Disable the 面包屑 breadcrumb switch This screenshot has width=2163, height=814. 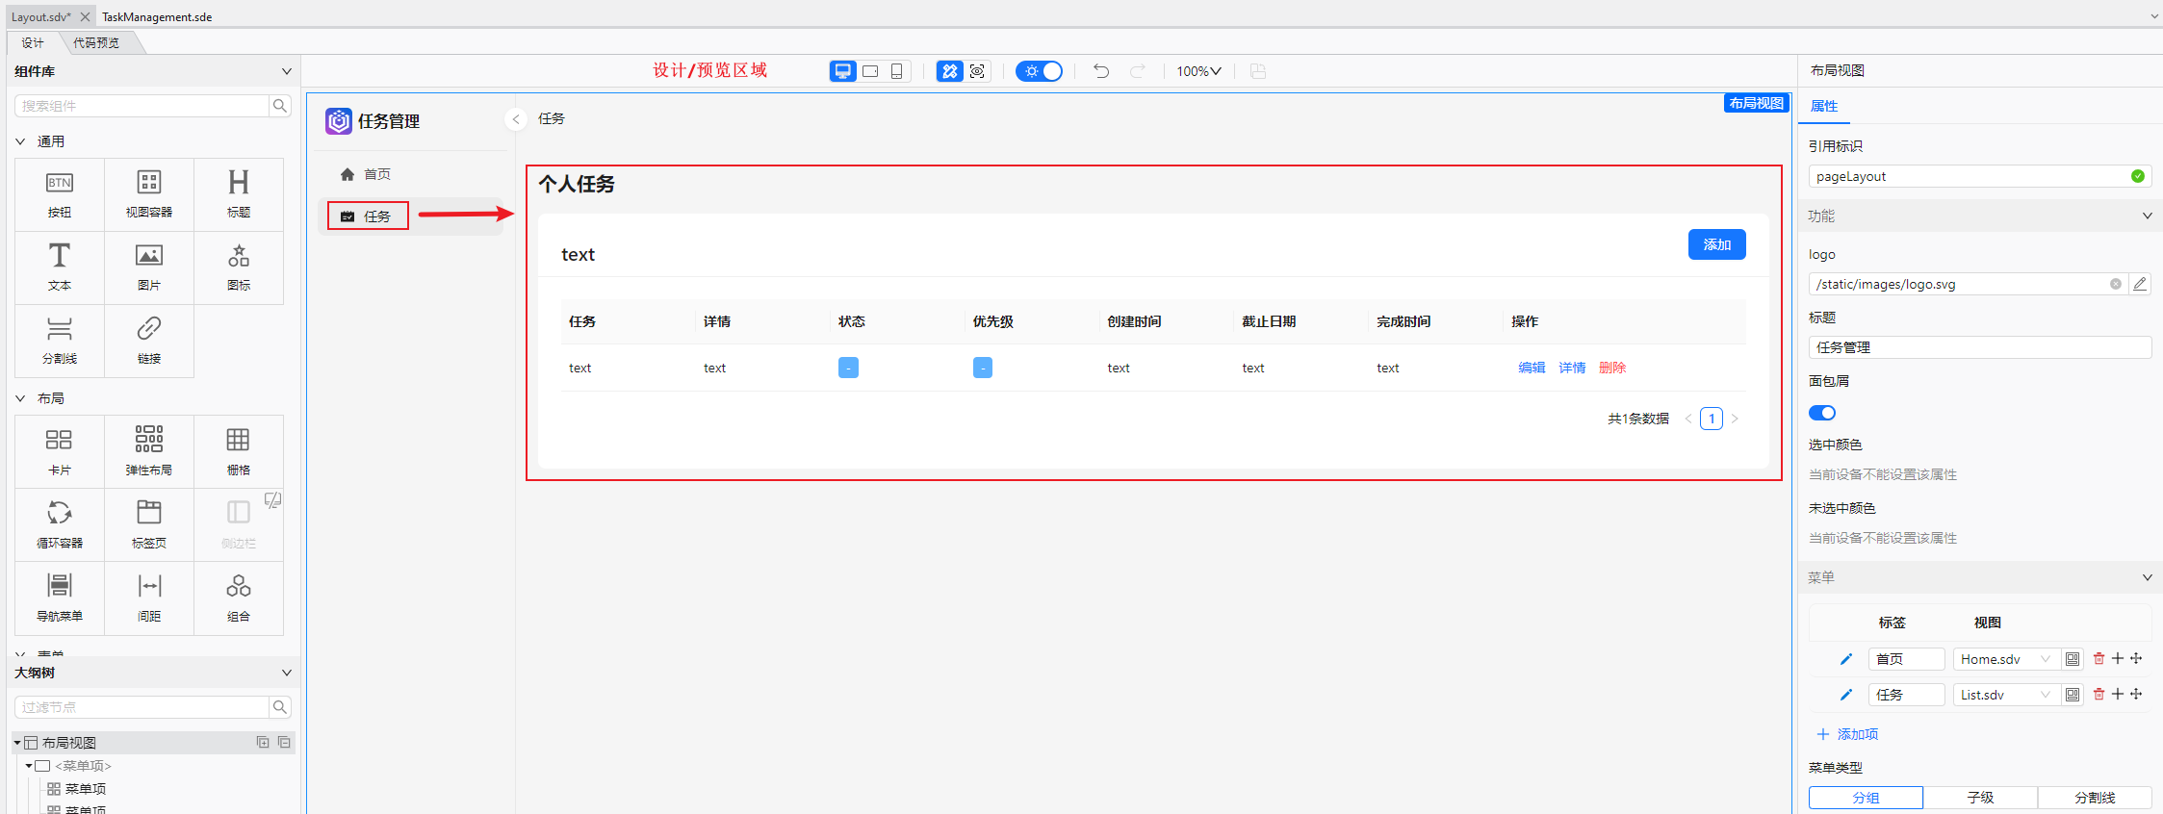coord(1822,413)
